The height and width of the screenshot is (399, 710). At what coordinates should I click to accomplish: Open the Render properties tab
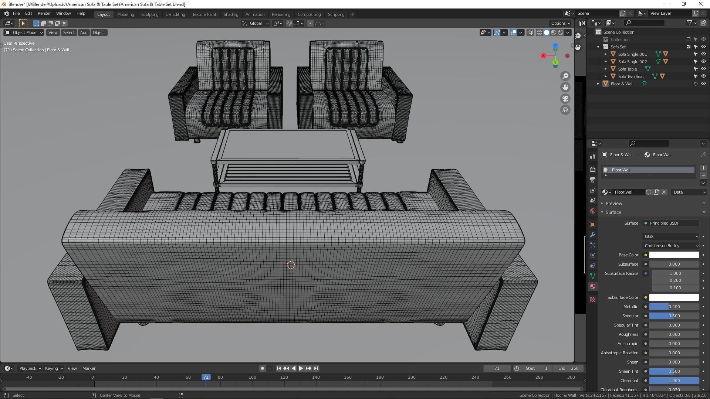pyautogui.click(x=593, y=169)
